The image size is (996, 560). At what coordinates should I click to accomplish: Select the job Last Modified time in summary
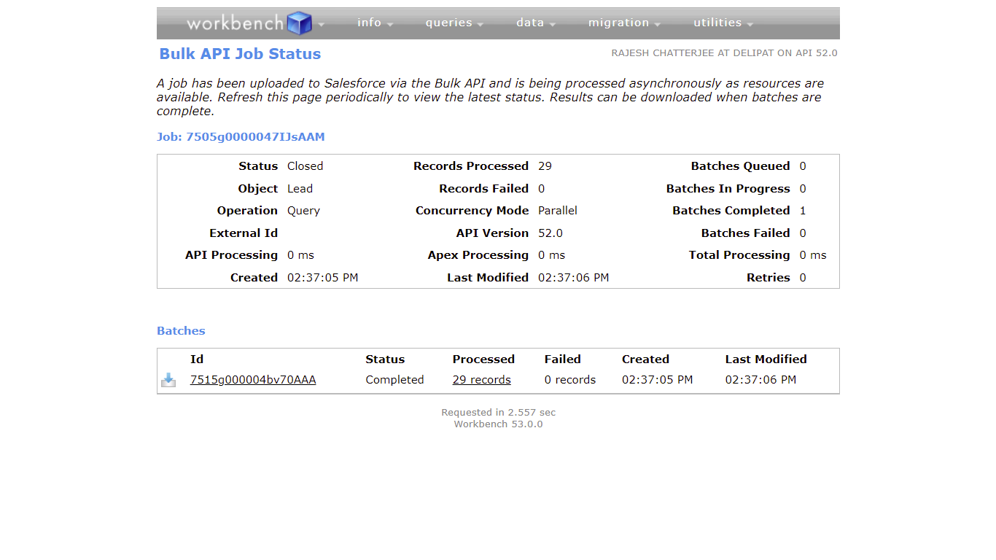(x=574, y=278)
